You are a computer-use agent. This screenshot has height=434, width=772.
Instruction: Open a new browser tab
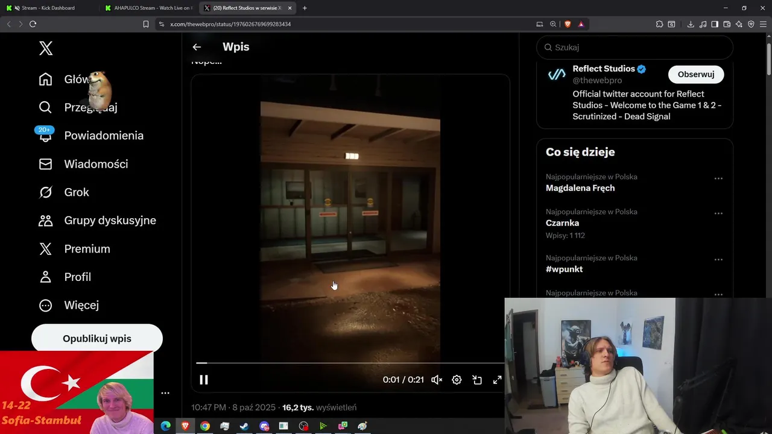[x=305, y=8]
